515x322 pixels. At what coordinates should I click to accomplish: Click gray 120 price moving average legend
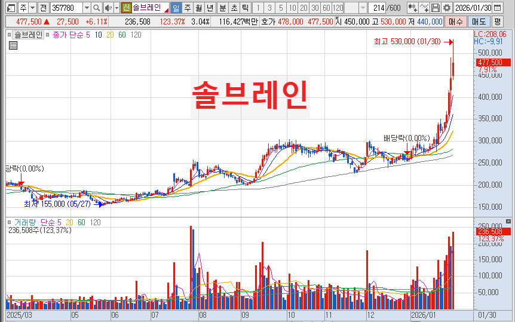tap(136, 35)
